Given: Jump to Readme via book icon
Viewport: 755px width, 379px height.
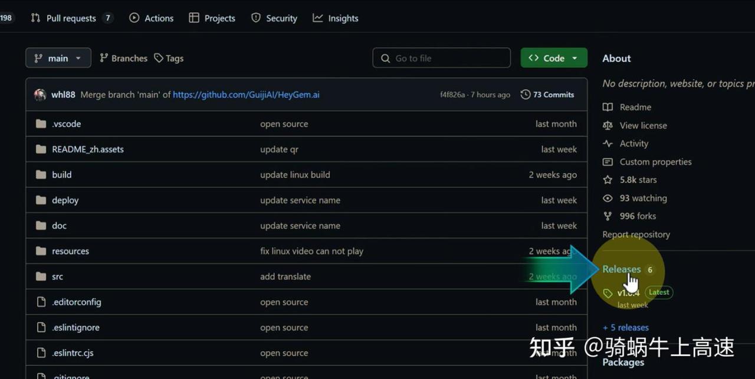Looking at the screenshot, I should (x=608, y=107).
